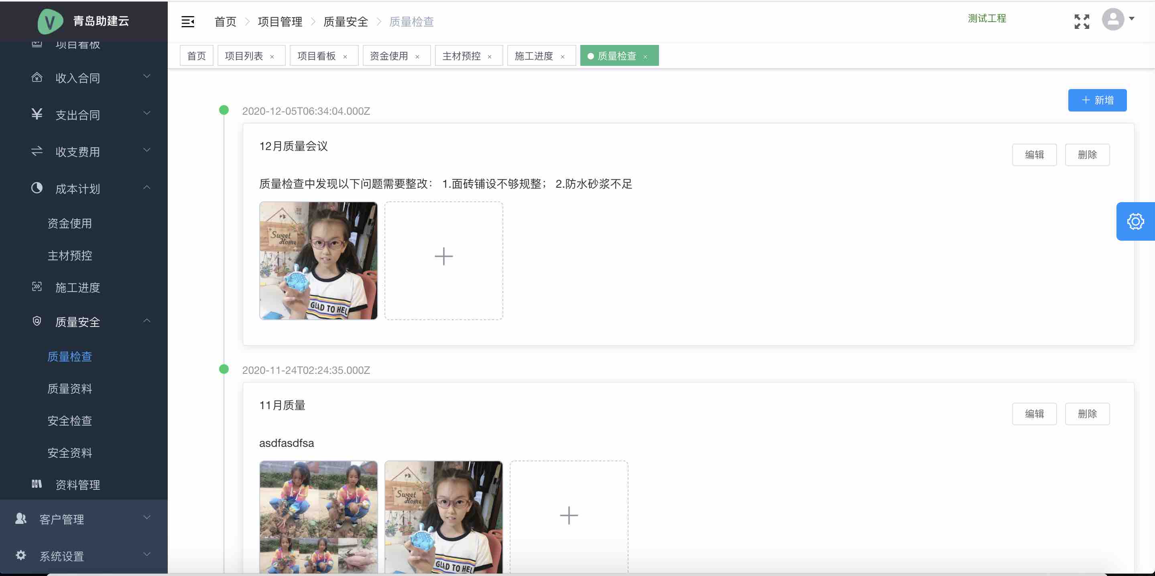Toggle fullscreen mode icon
Viewport: 1155px width, 576px height.
1082,22
